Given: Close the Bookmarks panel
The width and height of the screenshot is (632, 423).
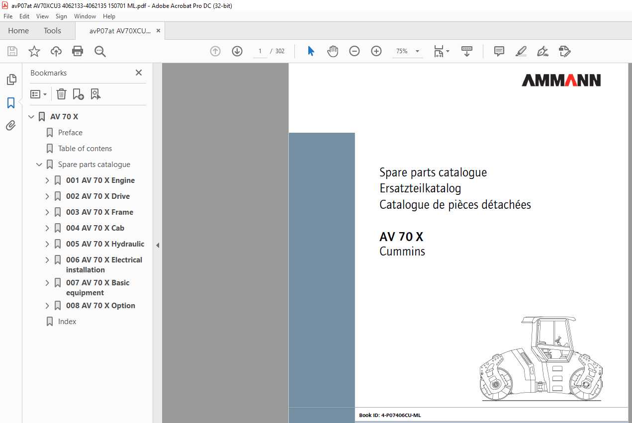Looking at the screenshot, I should (x=139, y=73).
